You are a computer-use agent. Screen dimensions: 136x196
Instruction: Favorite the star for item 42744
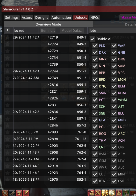coord(8,71)
